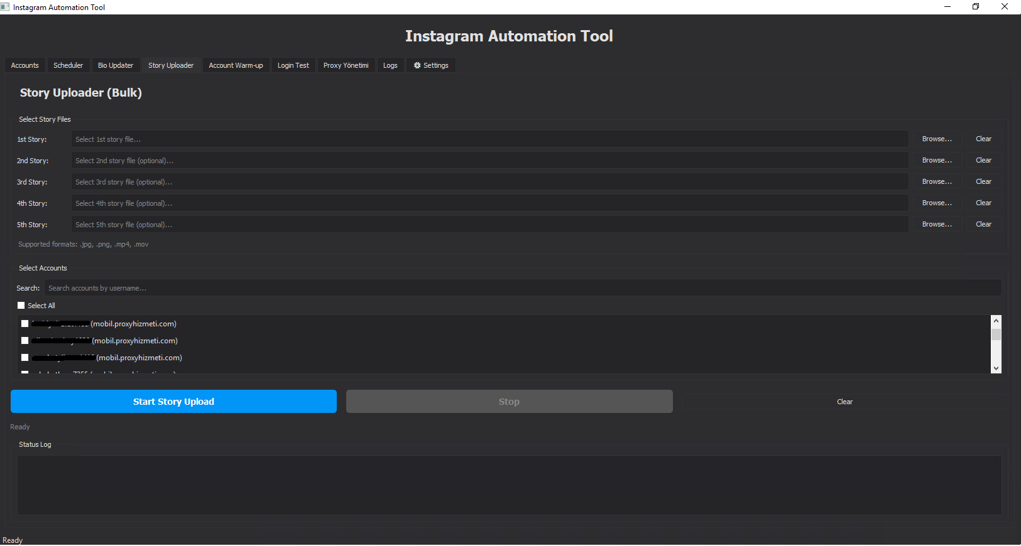The height and width of the screenshot is (546, 1021).
Task: Start the story upload
Action: [173, 402]
